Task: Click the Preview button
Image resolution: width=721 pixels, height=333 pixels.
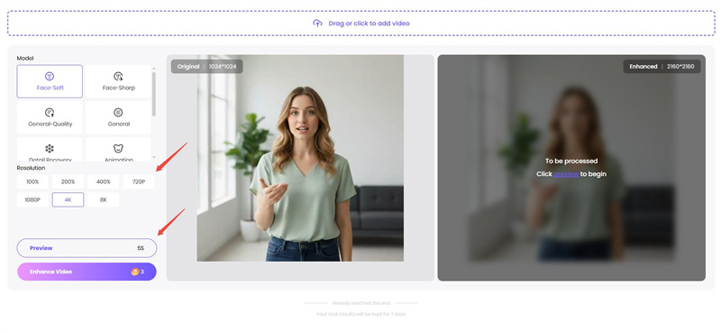Action: 87,248
